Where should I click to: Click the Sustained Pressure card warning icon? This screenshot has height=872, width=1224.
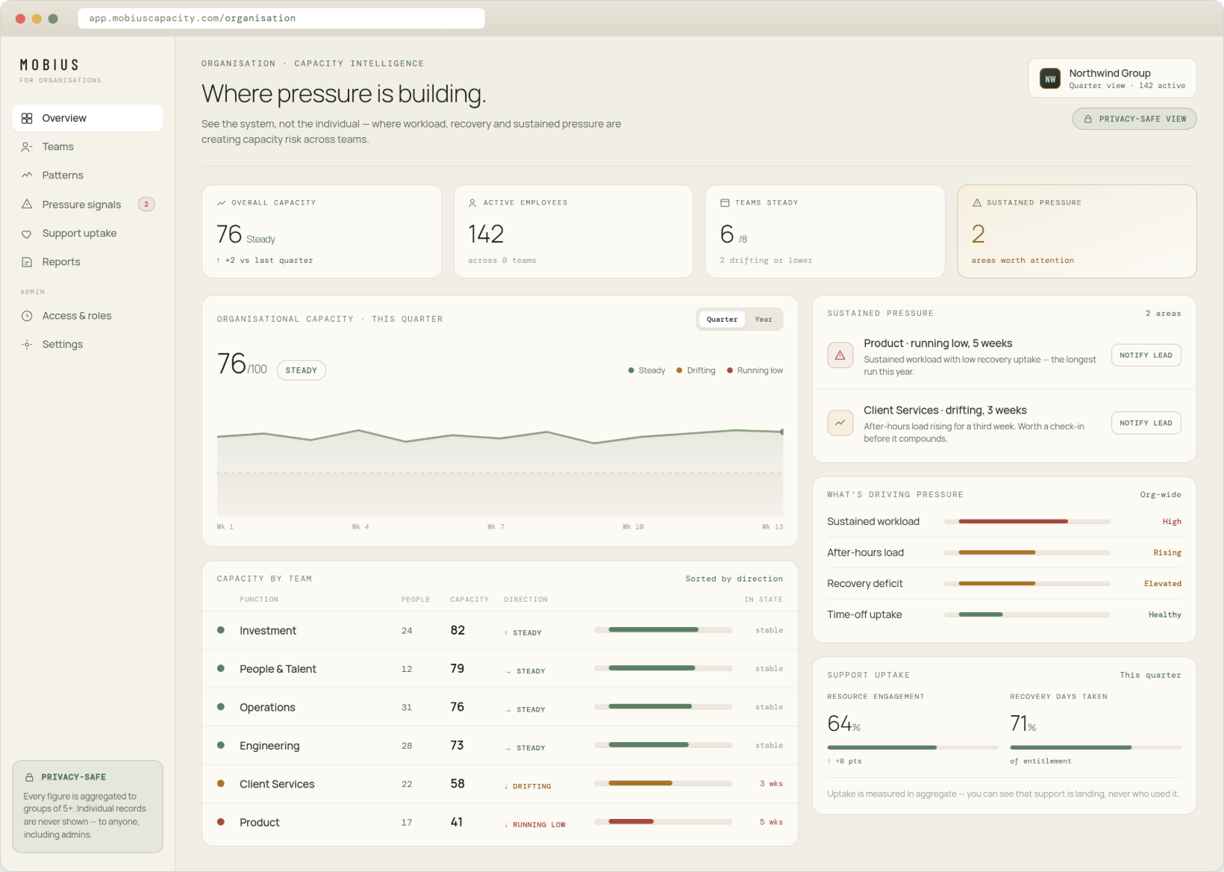point(977,203)
